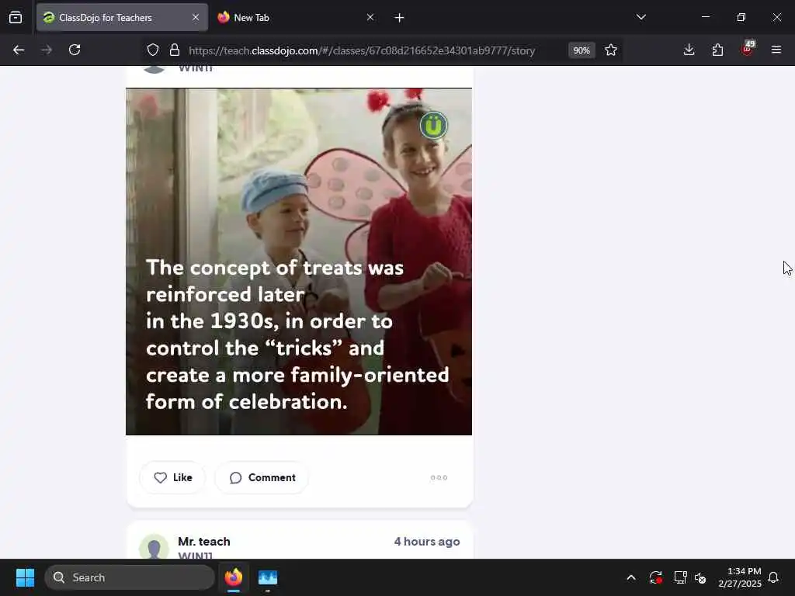The image size is (795, 596).
Task: Click the muted volume tray icon
Action: point(701,577)
